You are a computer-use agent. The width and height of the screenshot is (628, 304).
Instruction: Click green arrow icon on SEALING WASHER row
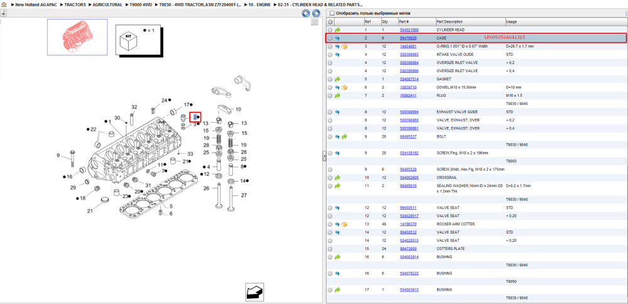pos(337,186)
